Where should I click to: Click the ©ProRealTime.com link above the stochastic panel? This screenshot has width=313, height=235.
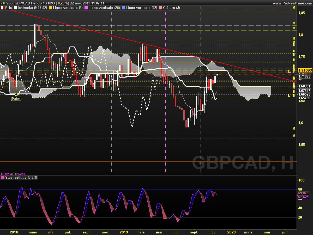[13, 174]
